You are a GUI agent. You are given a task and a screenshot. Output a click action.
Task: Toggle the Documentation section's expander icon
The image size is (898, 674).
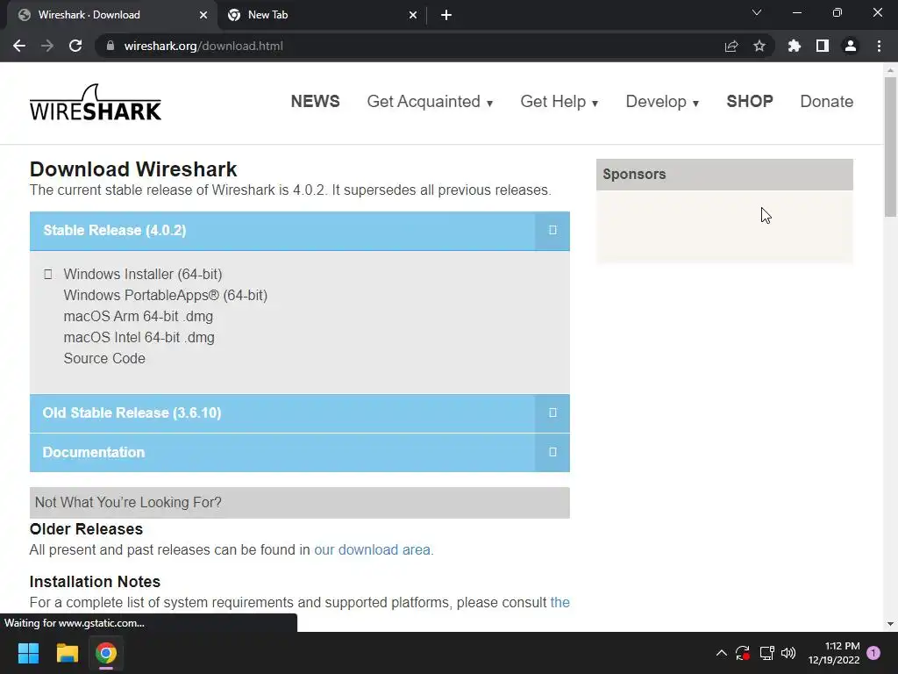[552, 452]
